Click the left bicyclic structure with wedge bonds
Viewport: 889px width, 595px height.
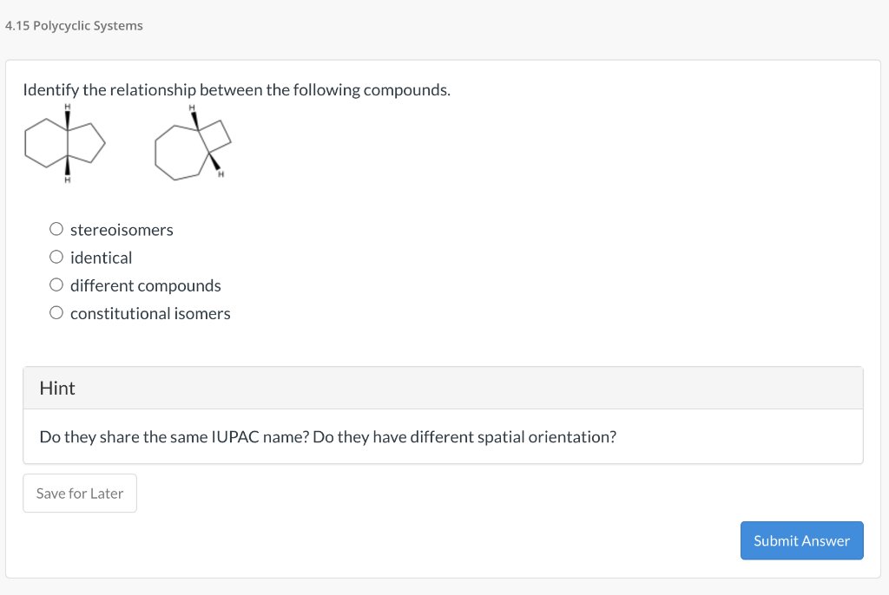pos(64,143)
